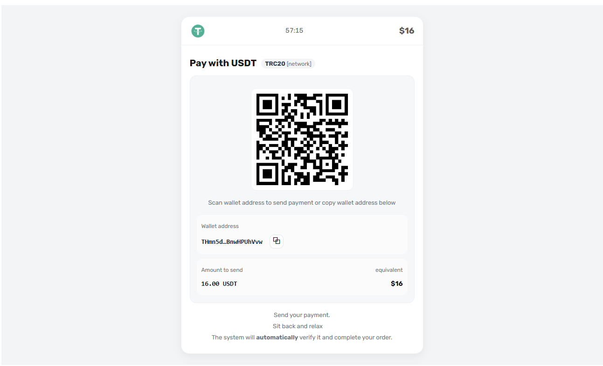Expand the TRC20 network selector
Screen dimensions: 603x366
(288, 63)
